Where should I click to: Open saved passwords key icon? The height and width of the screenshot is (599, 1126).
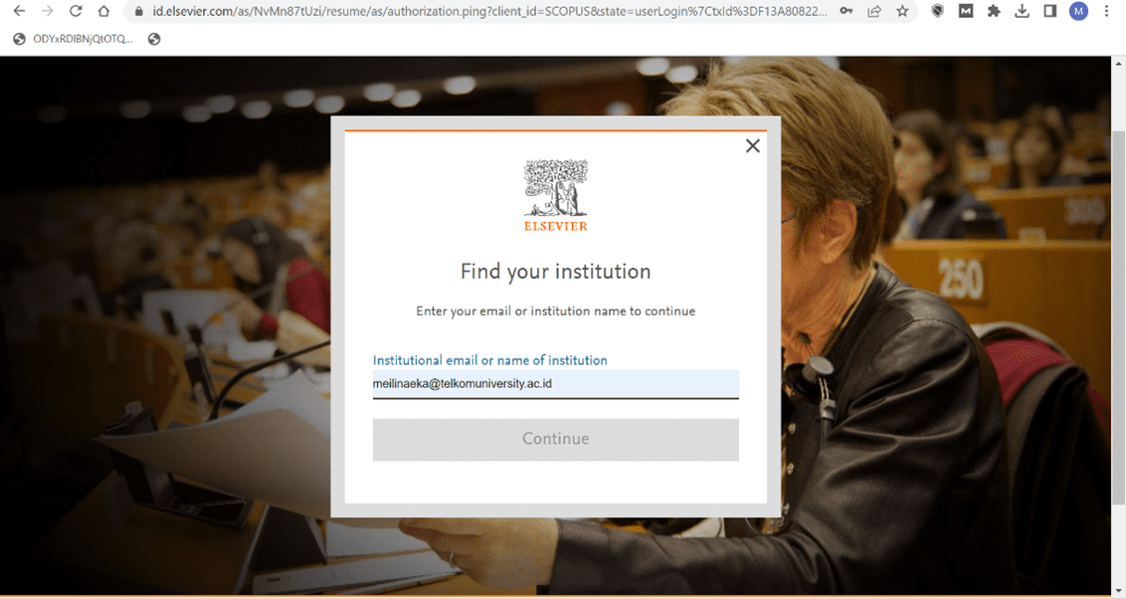(x=845, y=12)
